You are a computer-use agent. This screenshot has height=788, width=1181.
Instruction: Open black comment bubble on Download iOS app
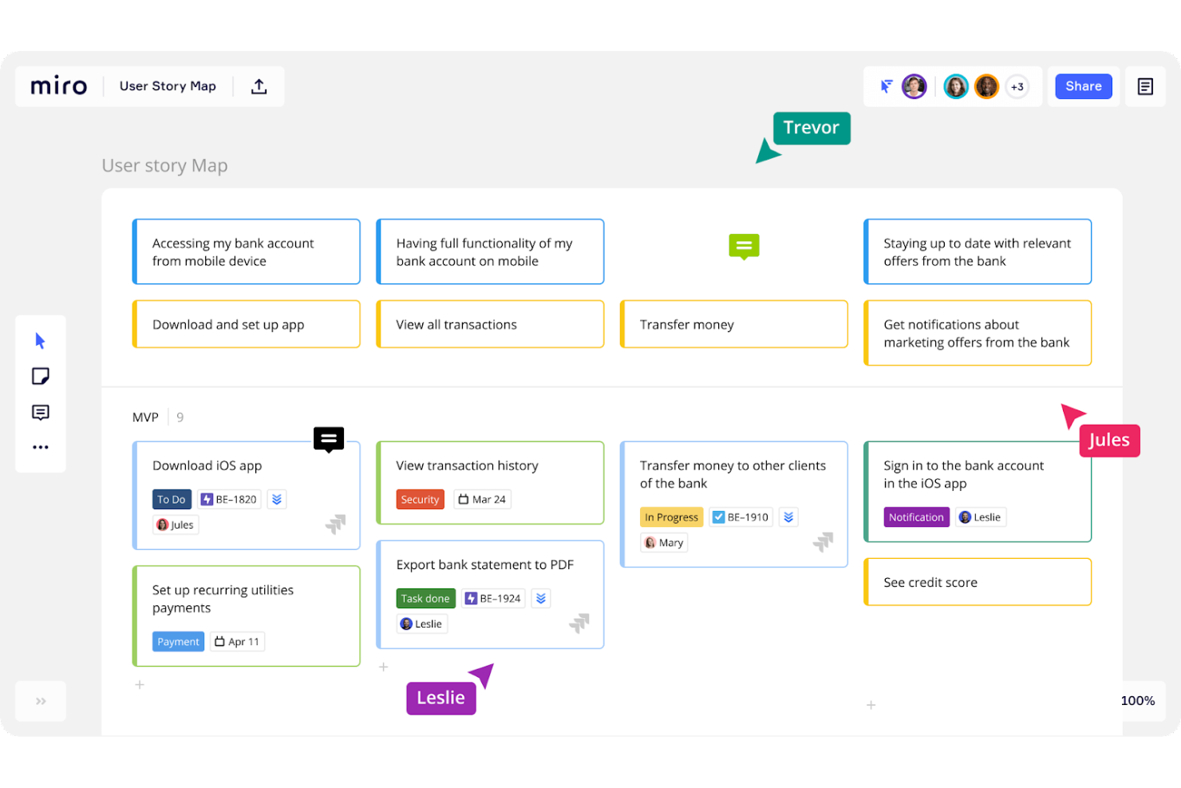pos(329,438)
